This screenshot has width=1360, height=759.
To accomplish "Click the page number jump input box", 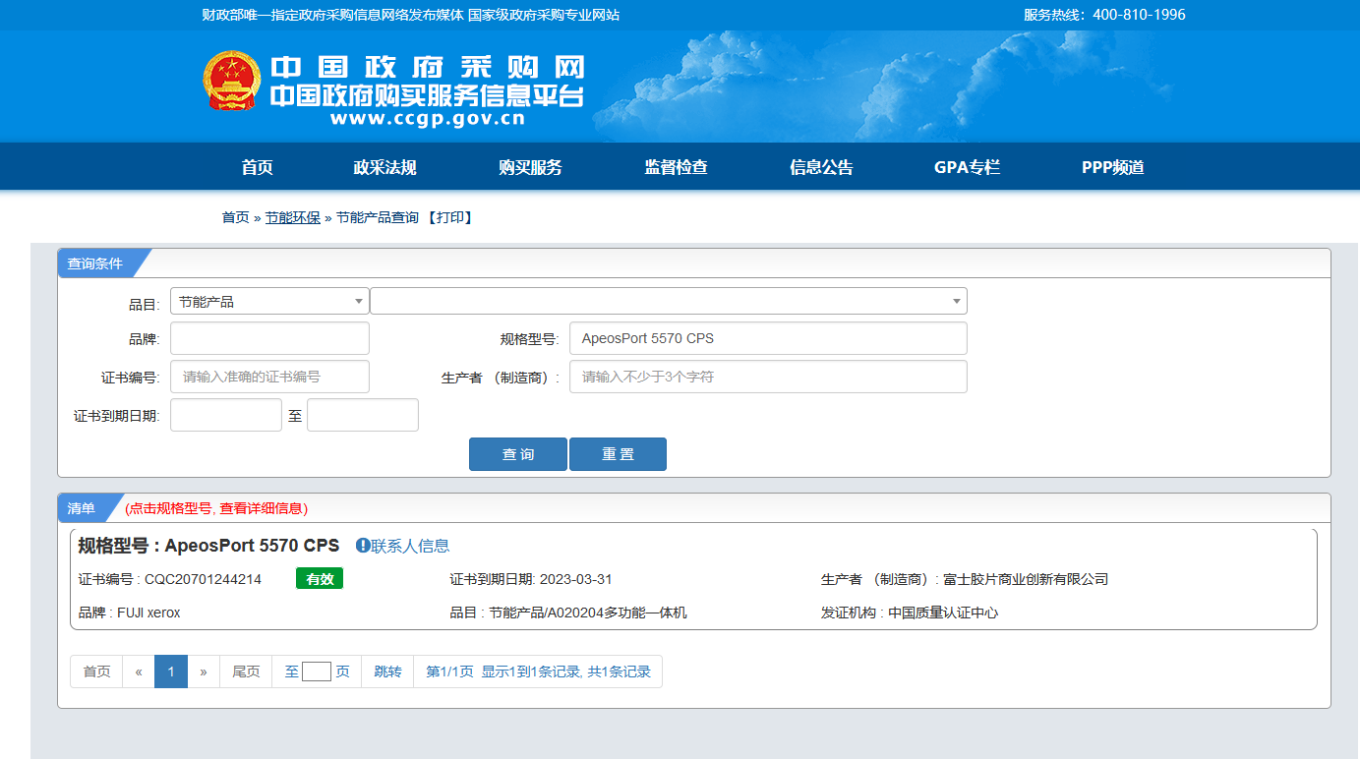I will pyautogui.click(x=317, y=671).
